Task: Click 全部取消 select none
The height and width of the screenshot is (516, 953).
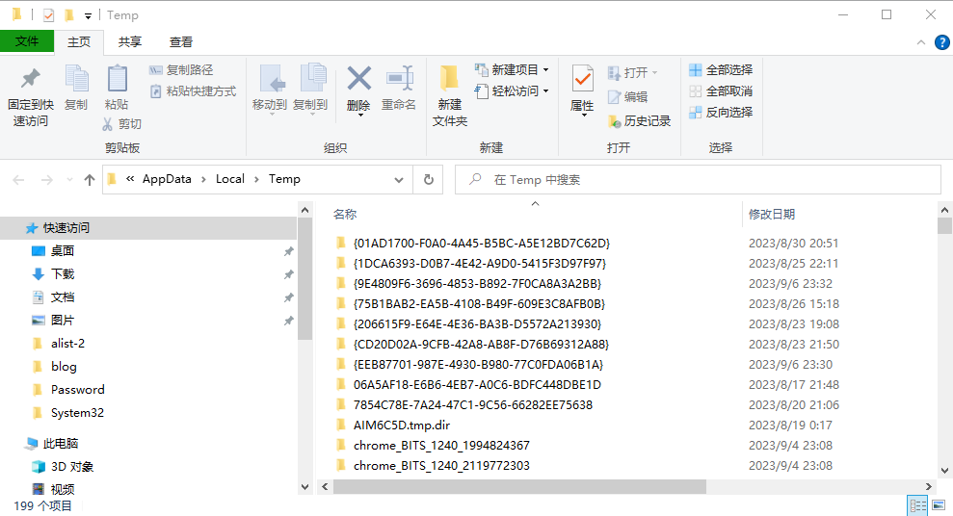Action: [x=721, y=91]
